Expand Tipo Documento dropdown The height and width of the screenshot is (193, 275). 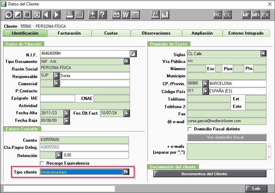click(x=127, y=61)
